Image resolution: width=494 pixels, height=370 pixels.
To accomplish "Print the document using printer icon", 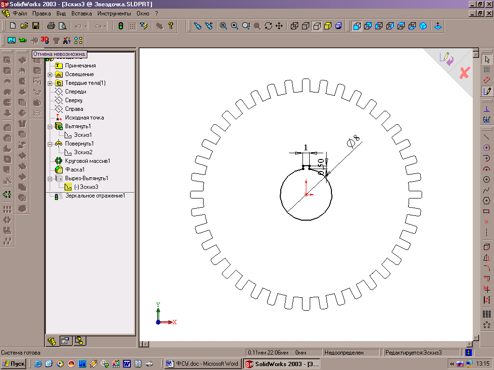I will [x=51, y=26].
